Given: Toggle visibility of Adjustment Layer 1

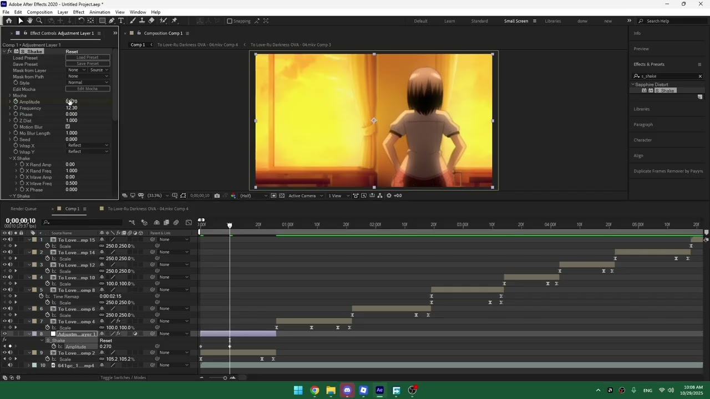Looking at the screenshot, I should point(4,334).
